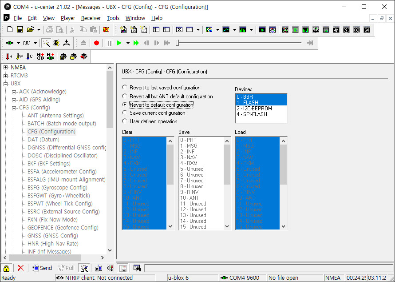Click the Clear list down scroll arrow
The width and height of the screenshot is (395, 282).
click(170, 226)
